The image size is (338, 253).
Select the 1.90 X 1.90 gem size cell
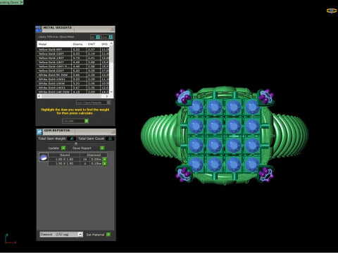(x=64, y=164)
